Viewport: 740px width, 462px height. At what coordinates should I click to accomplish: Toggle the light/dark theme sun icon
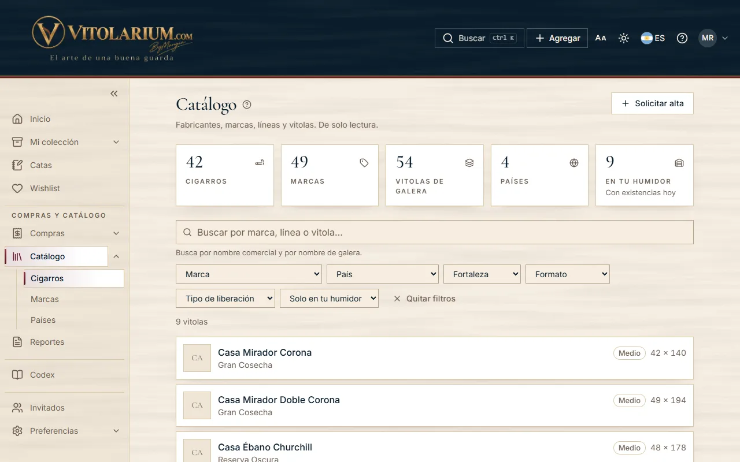[624, 38]
